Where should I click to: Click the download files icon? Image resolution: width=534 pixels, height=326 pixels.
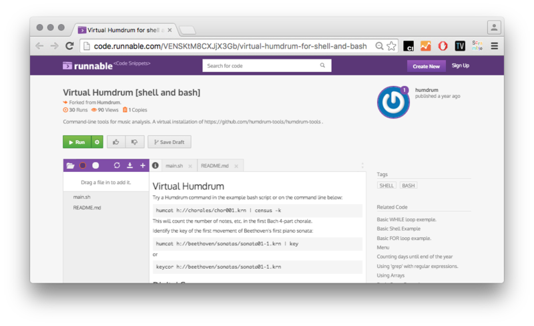point(129,165)
